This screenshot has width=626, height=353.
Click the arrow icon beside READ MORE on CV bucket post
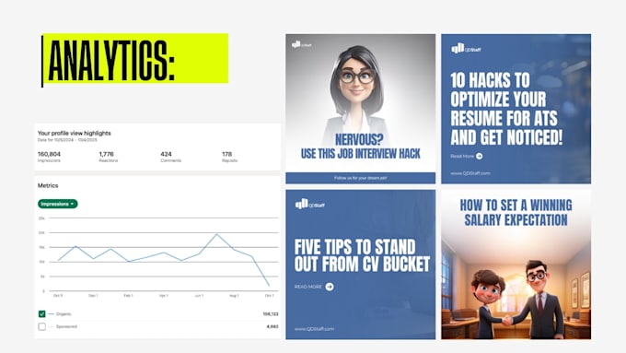pyautogui.click(x=330, y=287)
